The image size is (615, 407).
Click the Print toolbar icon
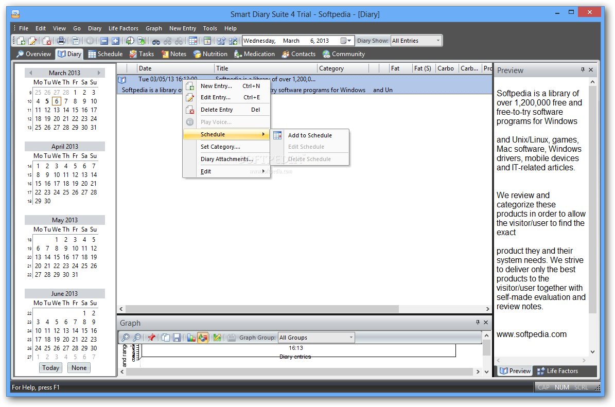pyautogui.click(x=61, y=41)
